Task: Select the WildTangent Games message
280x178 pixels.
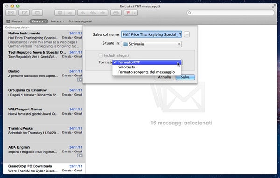Action: pyautogui.click(x=44, y=116)
